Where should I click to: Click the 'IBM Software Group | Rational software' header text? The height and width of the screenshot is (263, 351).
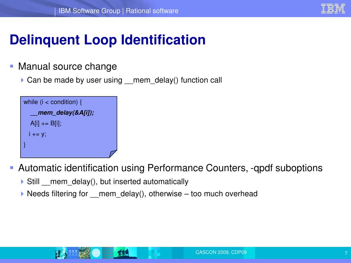click(118, 11)
